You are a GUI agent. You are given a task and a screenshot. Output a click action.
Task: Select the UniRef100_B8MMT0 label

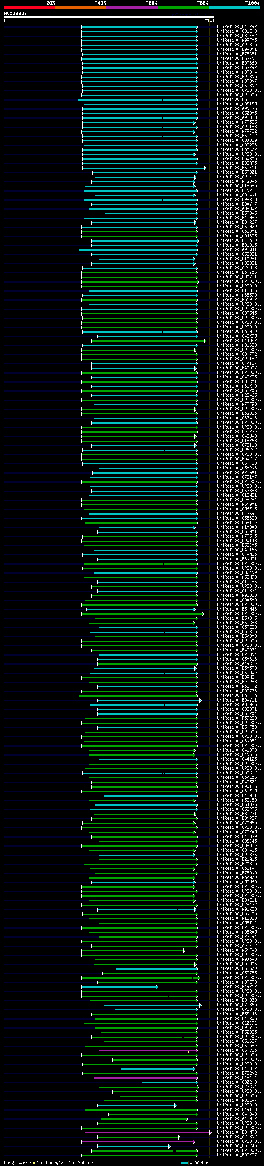point(237,1132)
